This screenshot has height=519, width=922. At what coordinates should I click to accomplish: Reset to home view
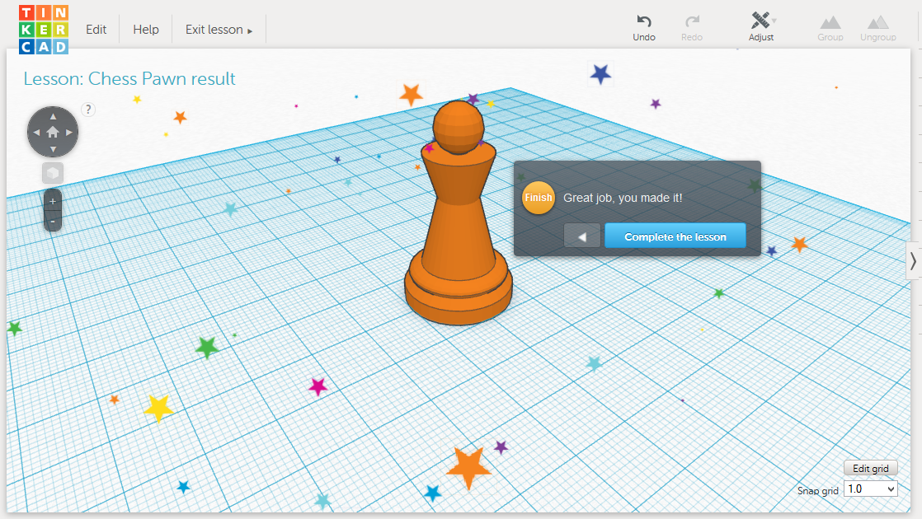tap(53, 132)
